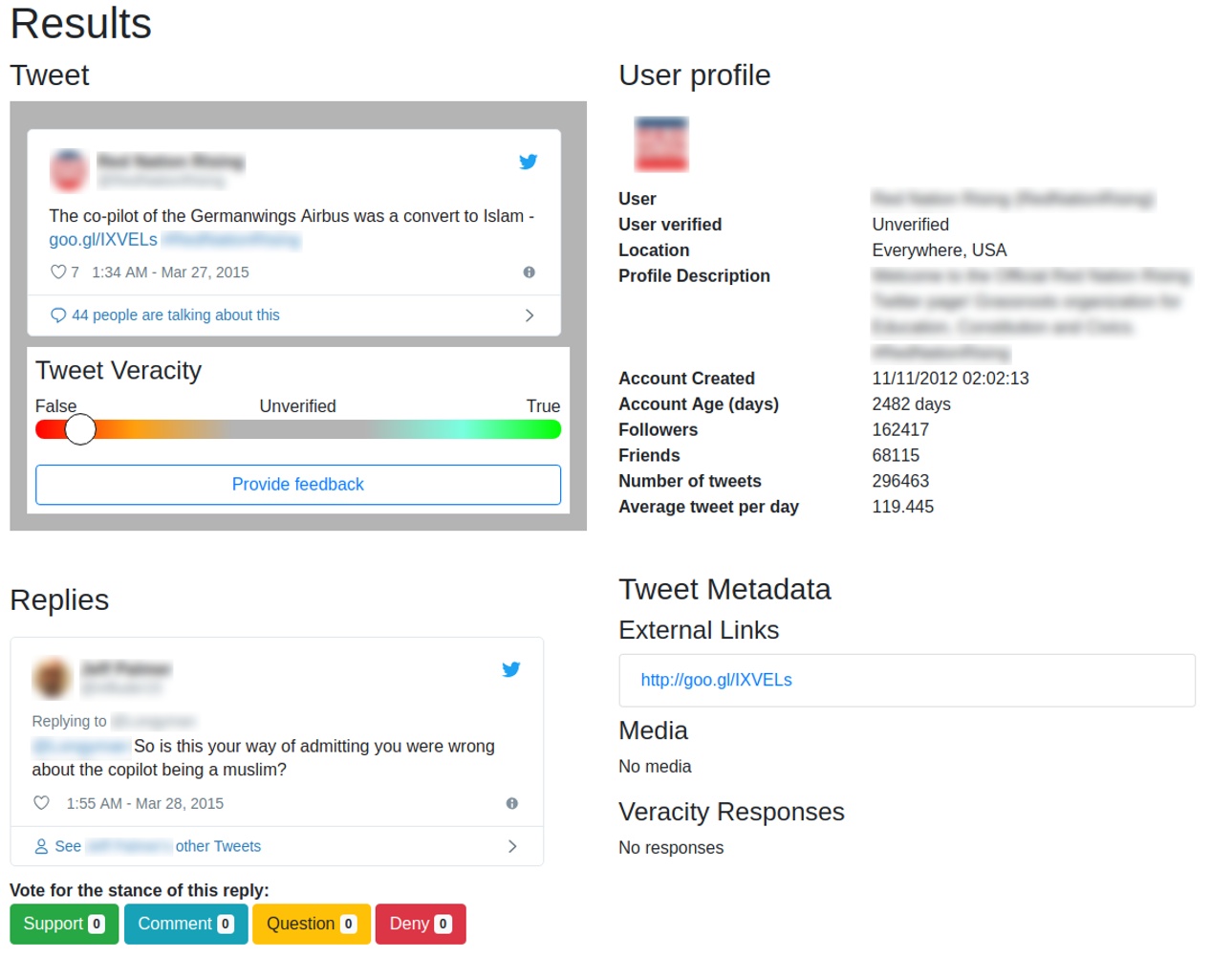Click the Twitter bird icon on the tweet

coord(529,162)
